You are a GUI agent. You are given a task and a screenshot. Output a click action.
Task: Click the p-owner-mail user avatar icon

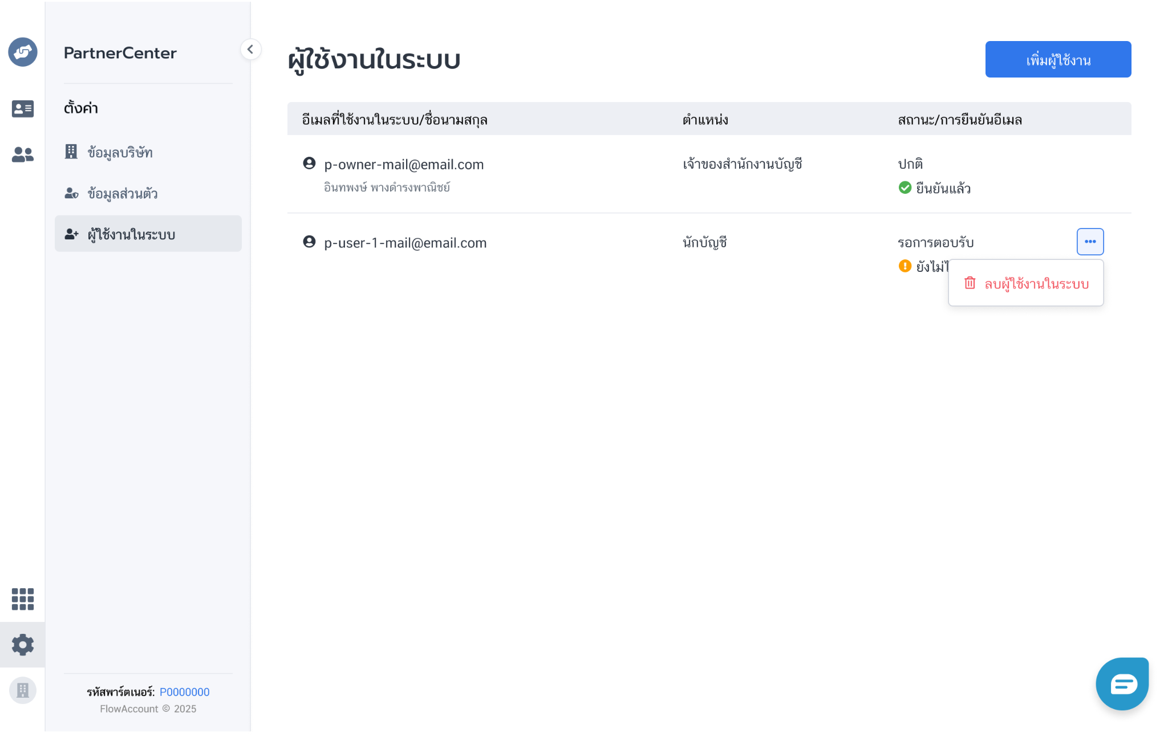tap(309, 164)
